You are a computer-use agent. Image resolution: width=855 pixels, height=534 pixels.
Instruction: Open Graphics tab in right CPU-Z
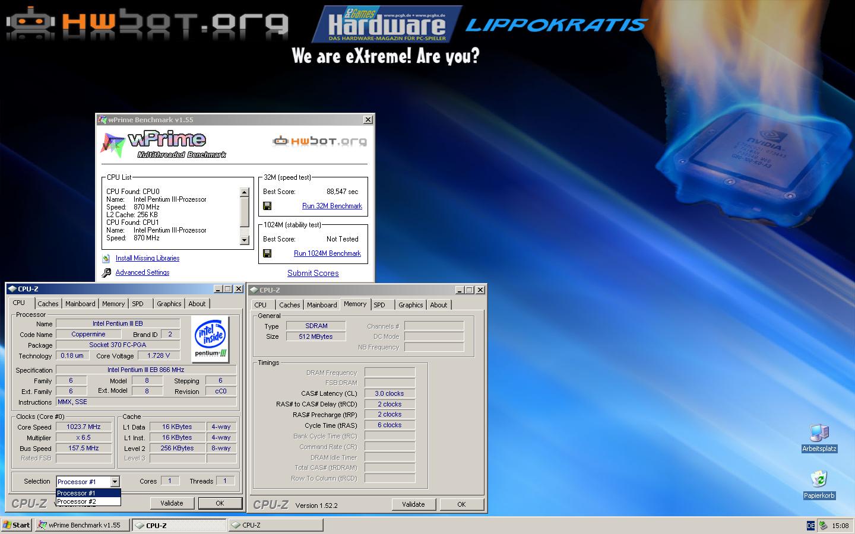411,305
